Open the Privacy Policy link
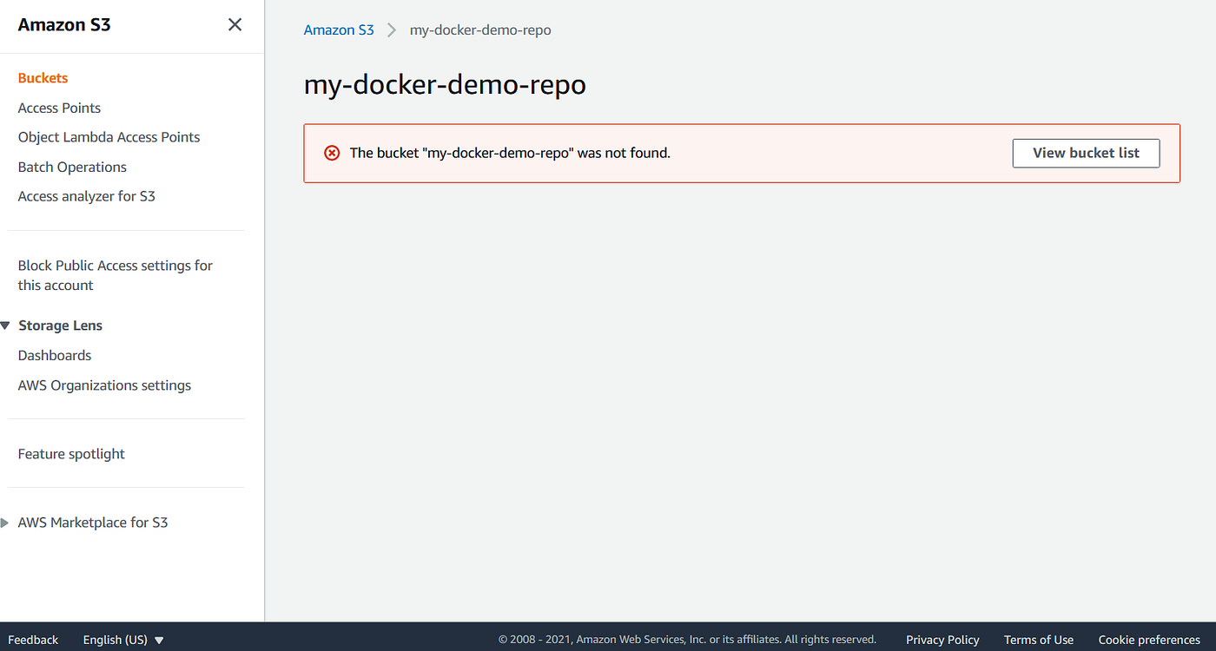 click(942, 640)
